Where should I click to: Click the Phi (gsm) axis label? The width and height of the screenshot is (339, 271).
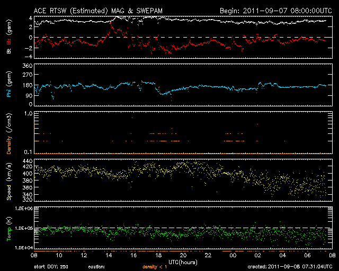click(9, 86)
